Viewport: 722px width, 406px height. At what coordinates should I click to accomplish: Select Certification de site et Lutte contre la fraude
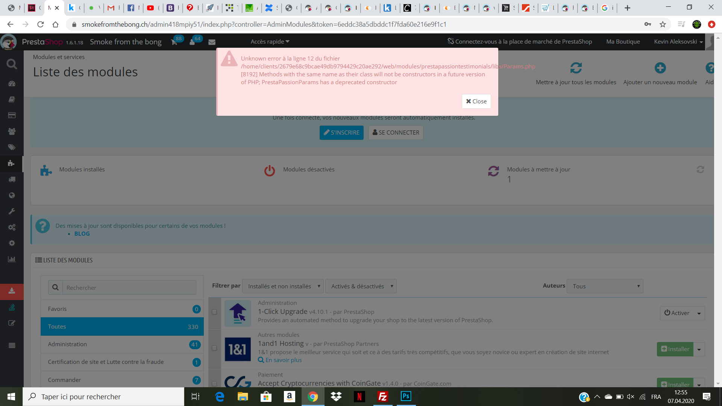(122, 362)
